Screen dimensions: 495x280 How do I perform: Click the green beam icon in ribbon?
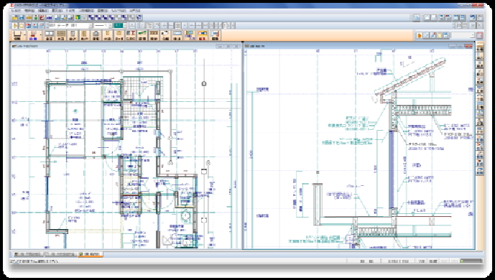tap(142, 35)
